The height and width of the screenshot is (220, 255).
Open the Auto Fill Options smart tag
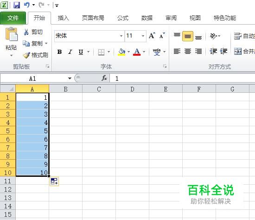(54, 181)
